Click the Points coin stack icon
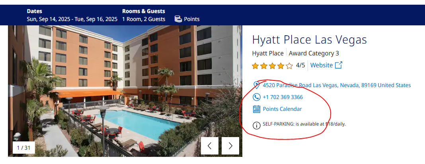The width and height of the screenshot is (425, 164). click(178, 19)
